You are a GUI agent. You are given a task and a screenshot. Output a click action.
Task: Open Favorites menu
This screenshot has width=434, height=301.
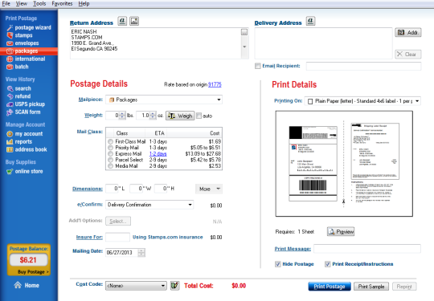pos(62,3)
